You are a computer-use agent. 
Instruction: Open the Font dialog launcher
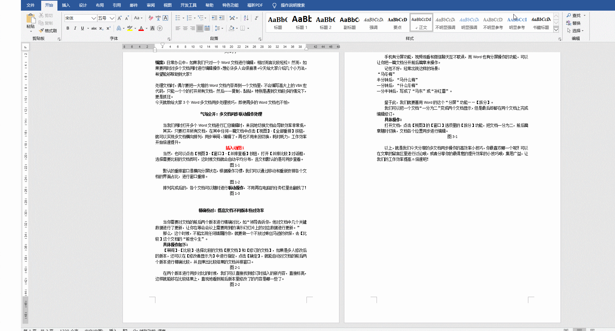click(x=169, y=39)
